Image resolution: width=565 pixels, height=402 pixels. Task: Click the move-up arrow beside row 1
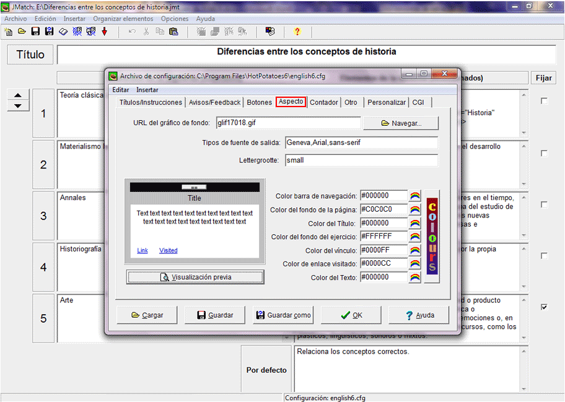(18, 95)
